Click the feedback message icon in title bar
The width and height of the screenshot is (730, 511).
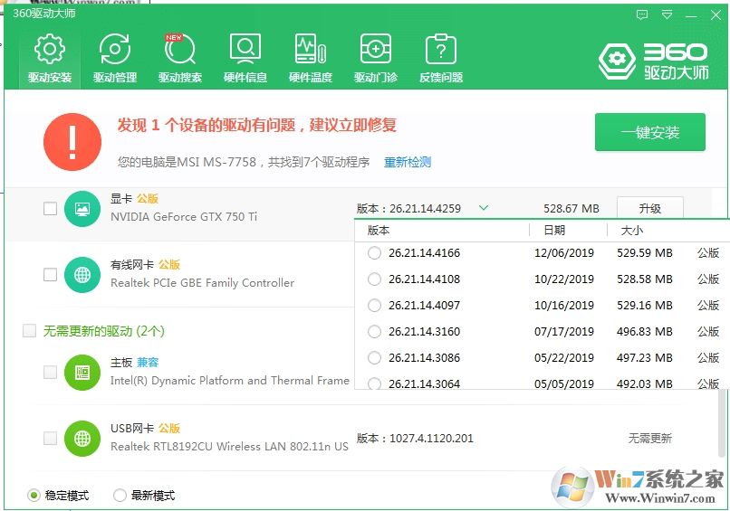(x=642, y=14)
